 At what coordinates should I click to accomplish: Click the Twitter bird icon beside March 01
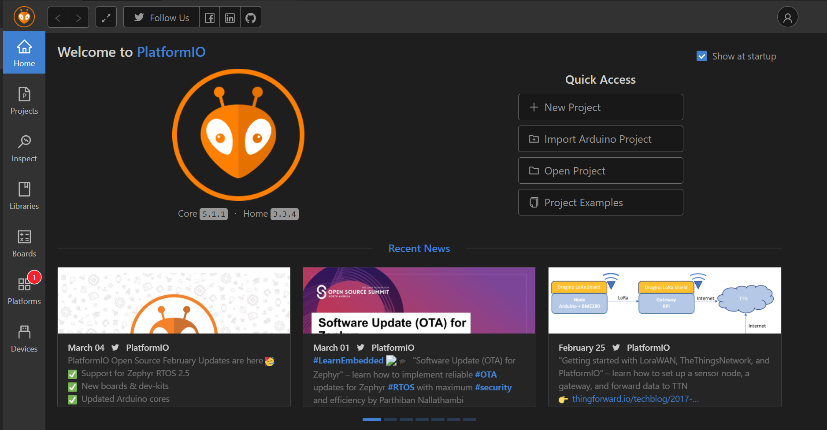pyautogui.click(x=361, y=348)
